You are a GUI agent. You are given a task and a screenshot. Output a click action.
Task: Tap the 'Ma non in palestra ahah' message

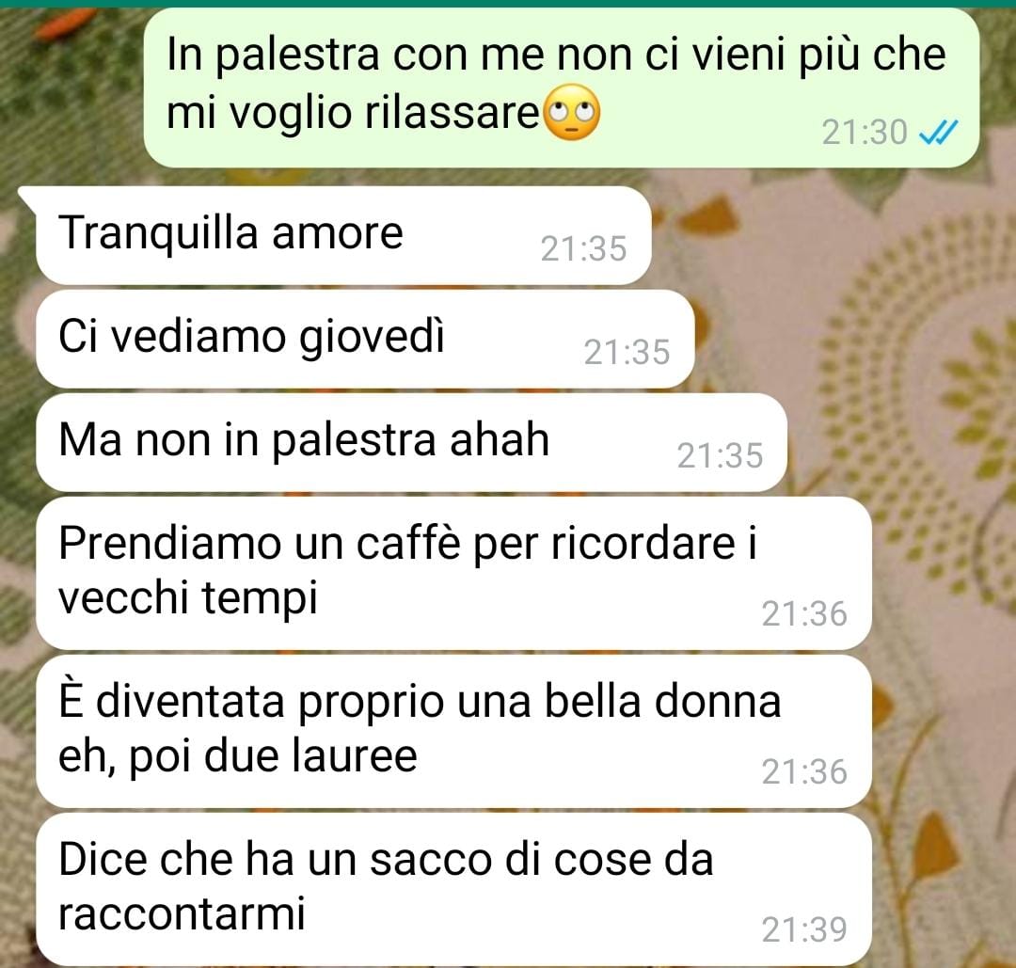412,442
